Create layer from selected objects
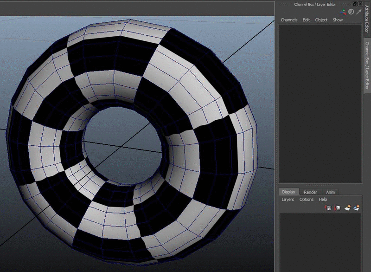The height and width of the screenshot is (272, 371). 357,208
